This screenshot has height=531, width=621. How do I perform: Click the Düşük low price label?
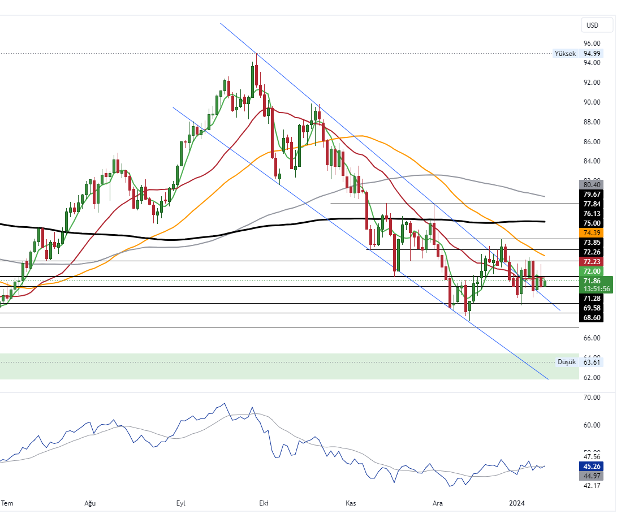point(566,362)
